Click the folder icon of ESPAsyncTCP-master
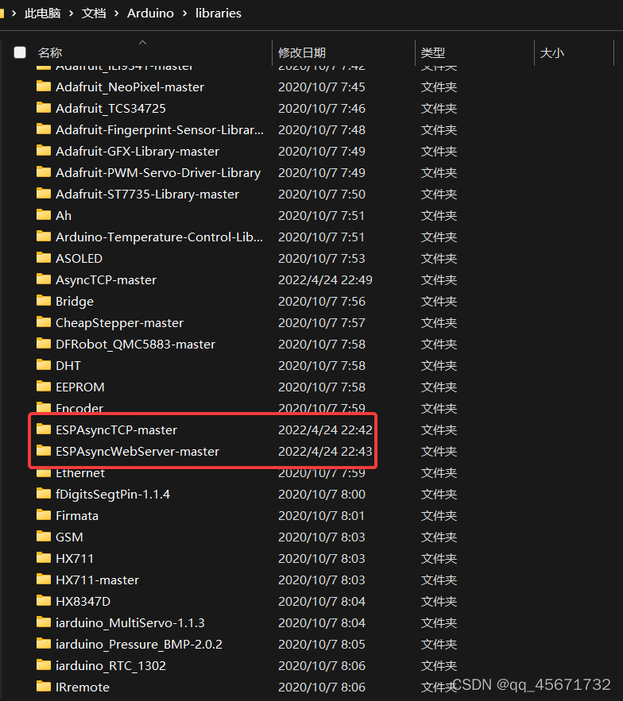This screenshot has height=701, width=623. [x=44, y=429]
